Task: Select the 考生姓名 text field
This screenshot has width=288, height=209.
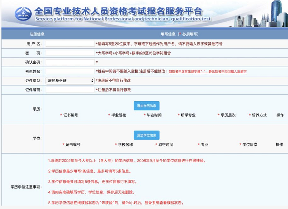Action: pos(70,71)
